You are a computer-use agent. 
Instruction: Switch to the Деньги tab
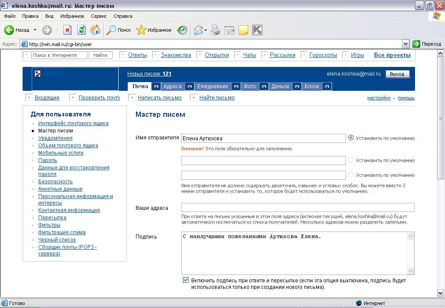280,86
